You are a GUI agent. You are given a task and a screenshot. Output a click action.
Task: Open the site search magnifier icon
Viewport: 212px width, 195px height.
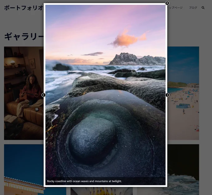click(203, 8)
